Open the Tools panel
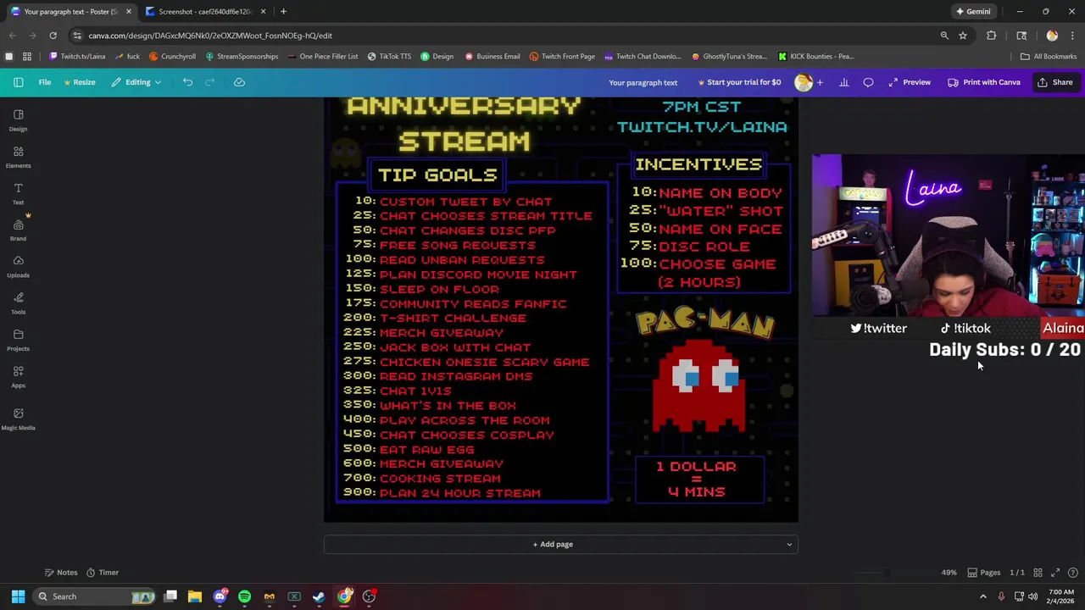 pyautogui.click(x=18, y=303)
